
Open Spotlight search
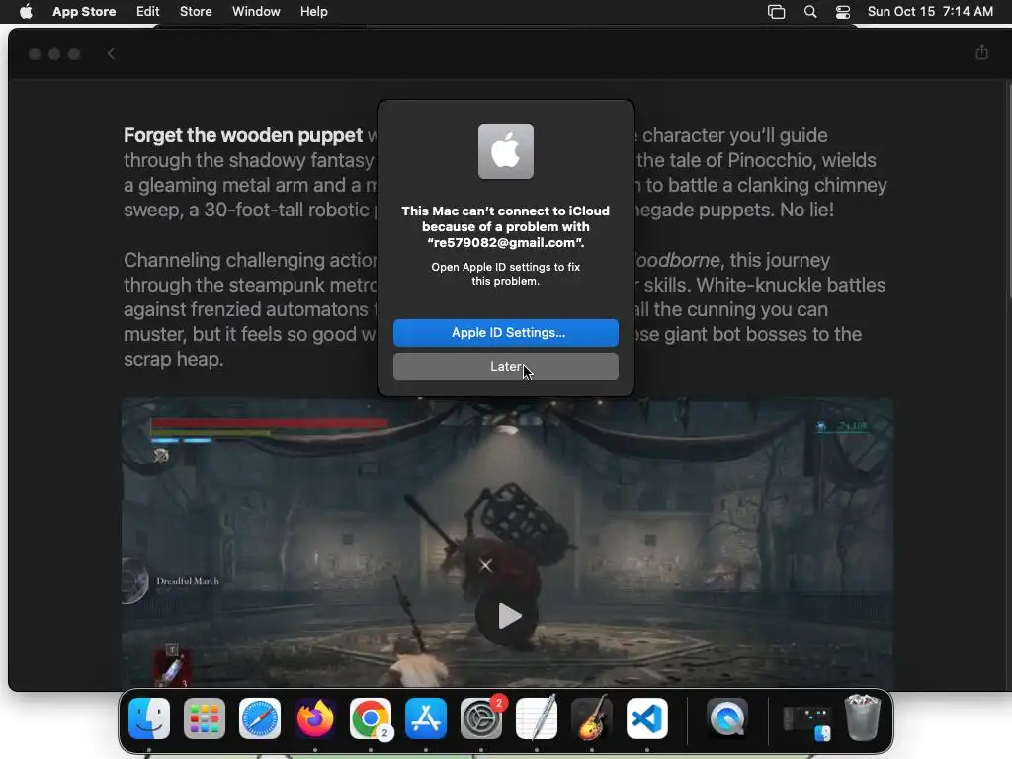click(x=810, y=12)
